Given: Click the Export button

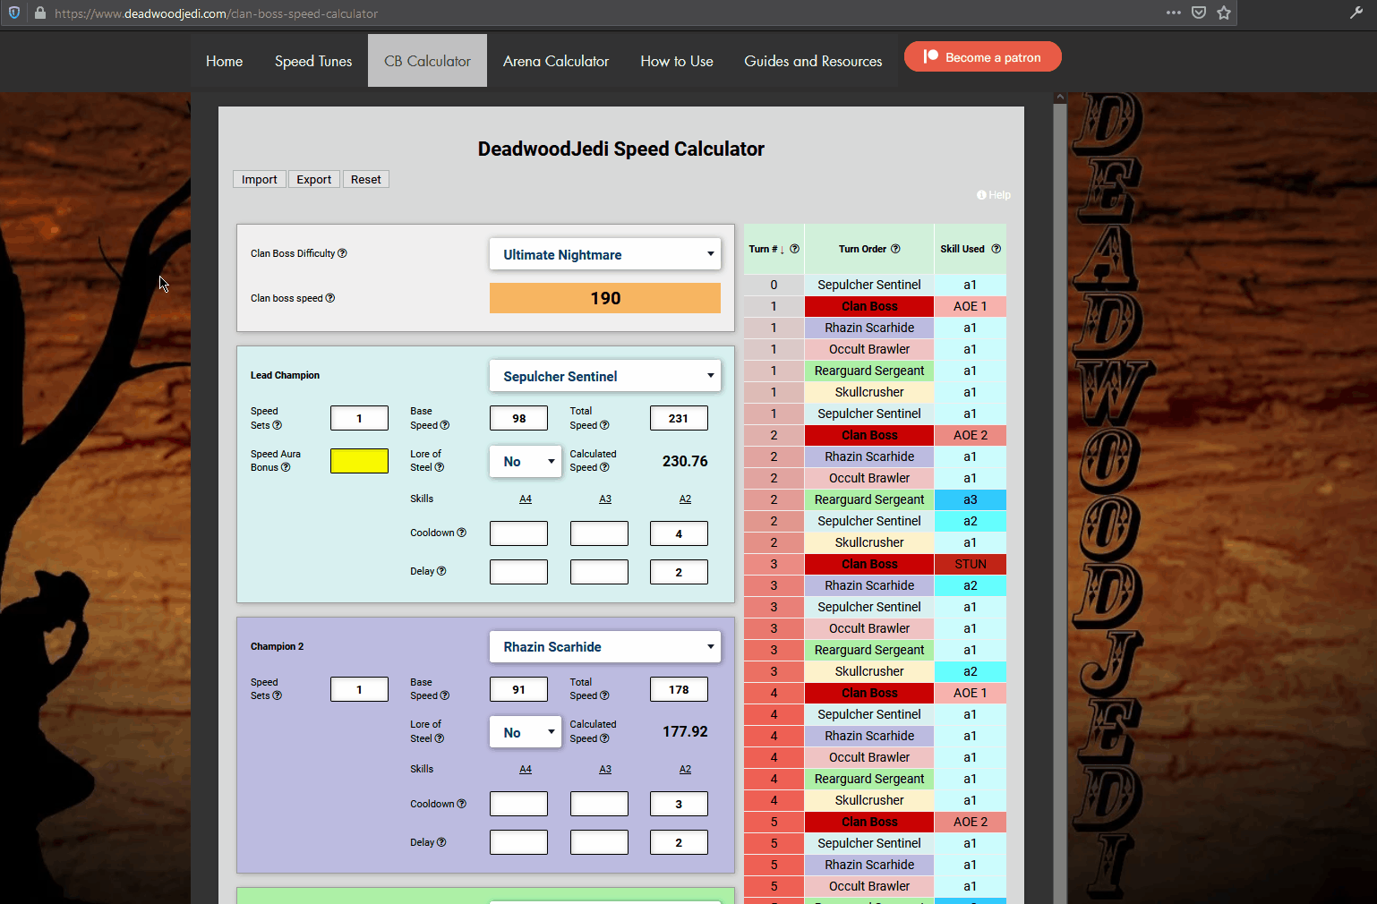Looking at the screenshot, I should [x=314, y=179].
